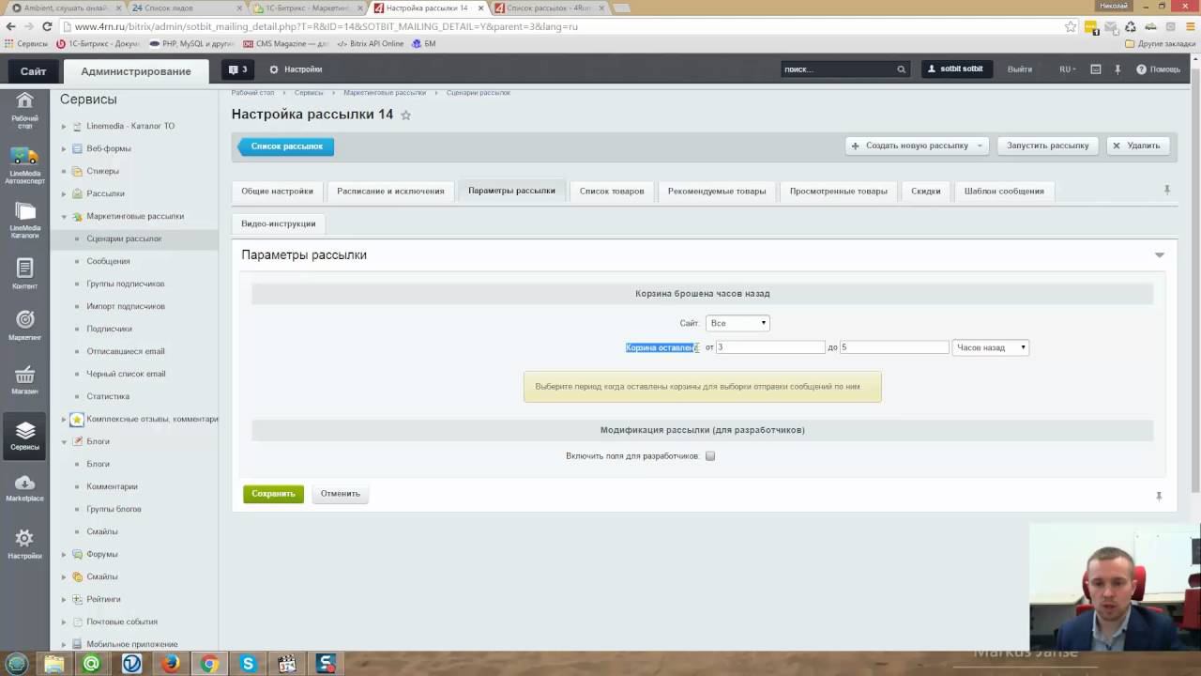Reload page in browser
1201x676 pixels.
tap(47, 26)
